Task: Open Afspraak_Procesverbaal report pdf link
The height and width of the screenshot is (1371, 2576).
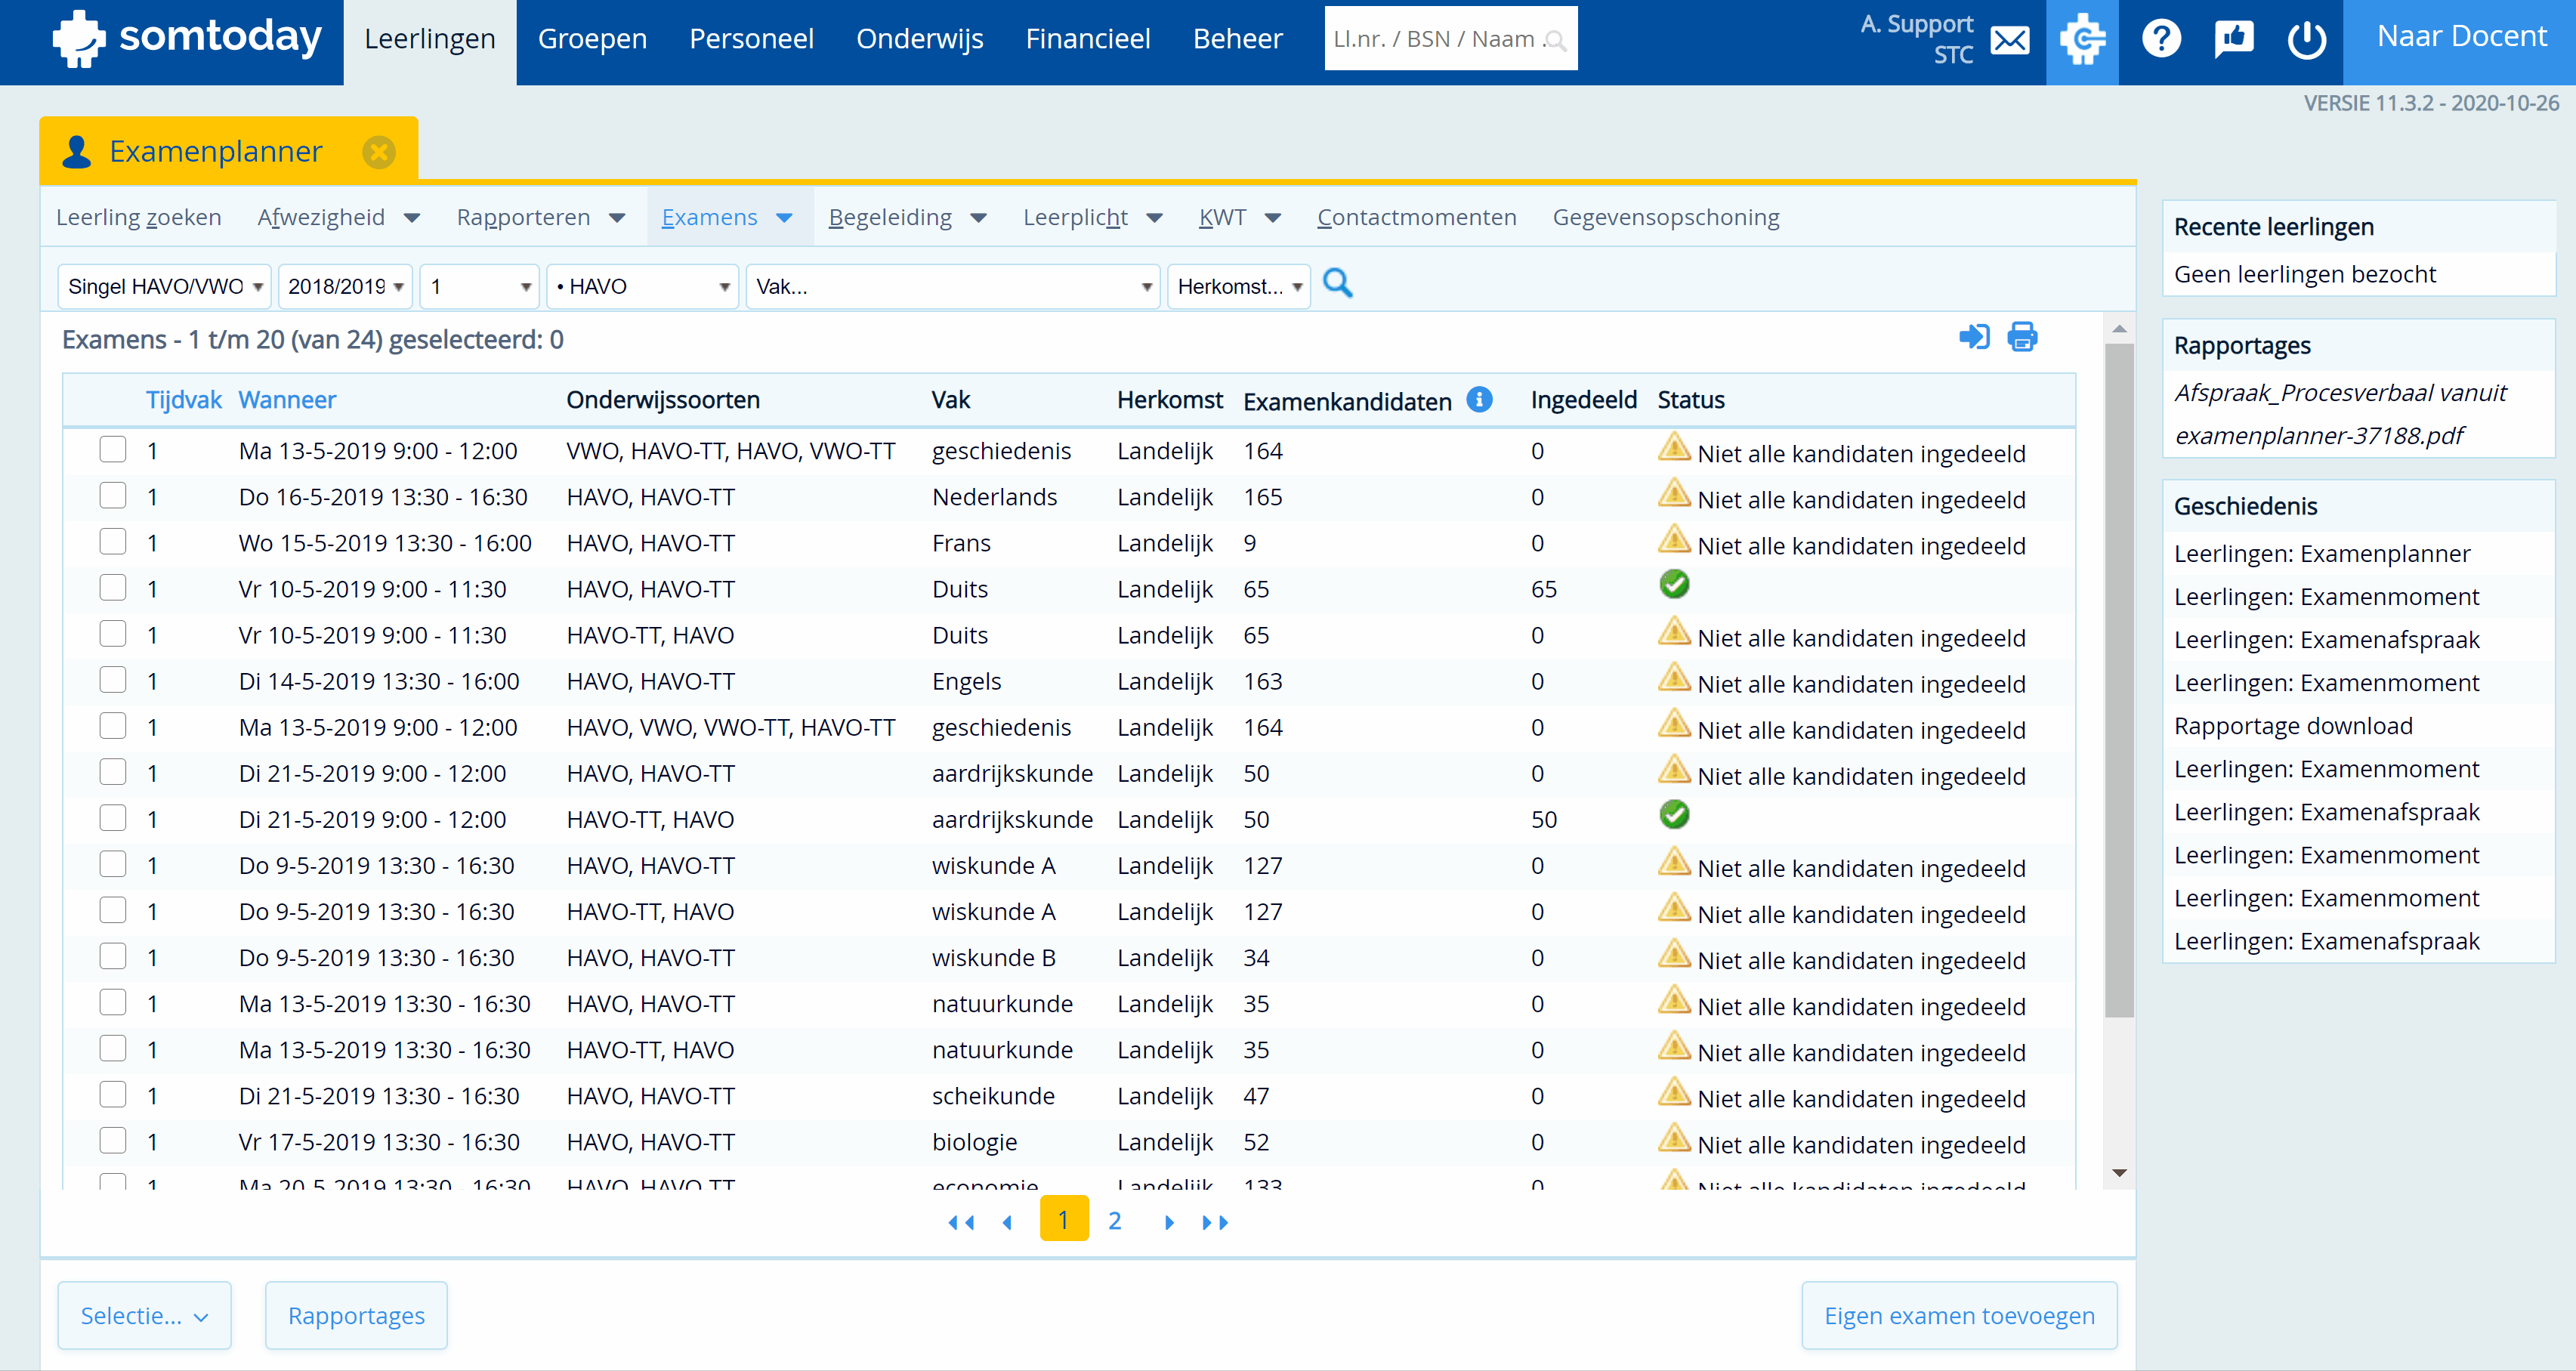Action: [2340, 414]
